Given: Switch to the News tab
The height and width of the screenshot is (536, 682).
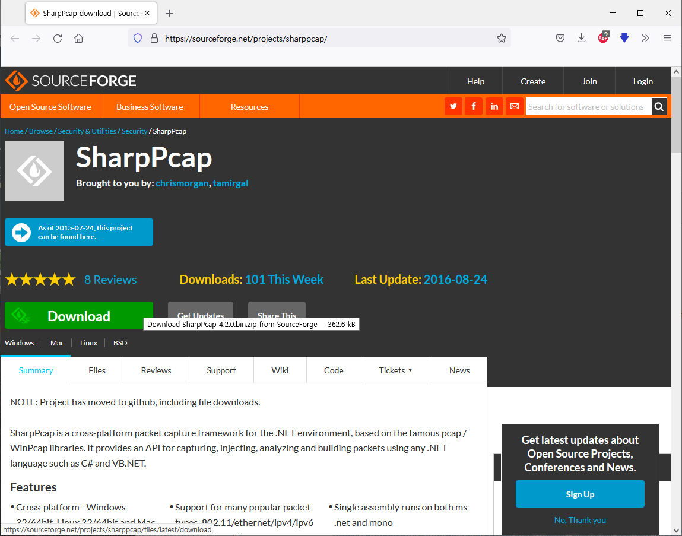Looking at the screenshot, I should tap(459, 370).
